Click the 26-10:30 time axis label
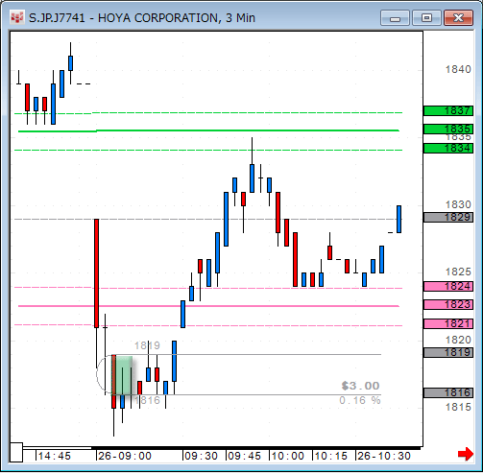483x473 pixels. point(384,456)
